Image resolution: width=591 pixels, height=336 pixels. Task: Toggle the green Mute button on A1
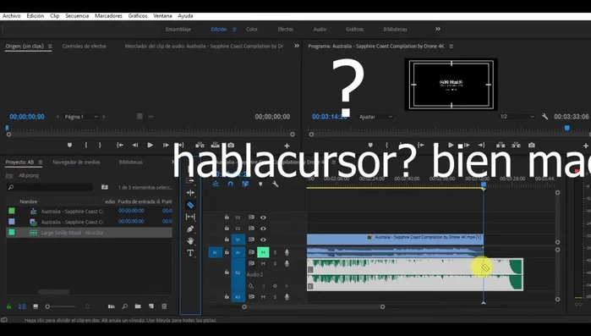click(x=263, y=252)
